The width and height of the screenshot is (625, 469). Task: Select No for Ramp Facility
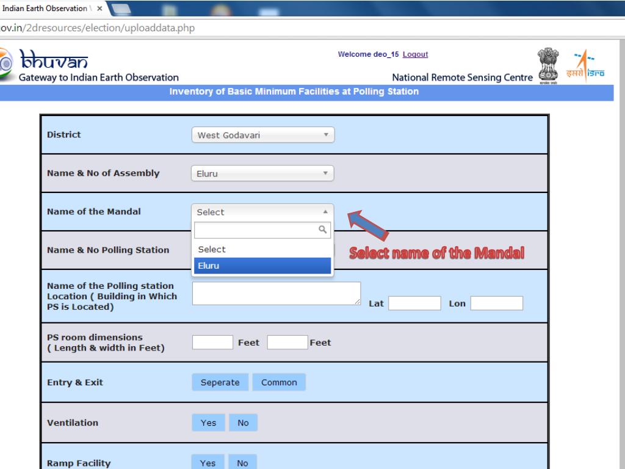click(242, 462)
